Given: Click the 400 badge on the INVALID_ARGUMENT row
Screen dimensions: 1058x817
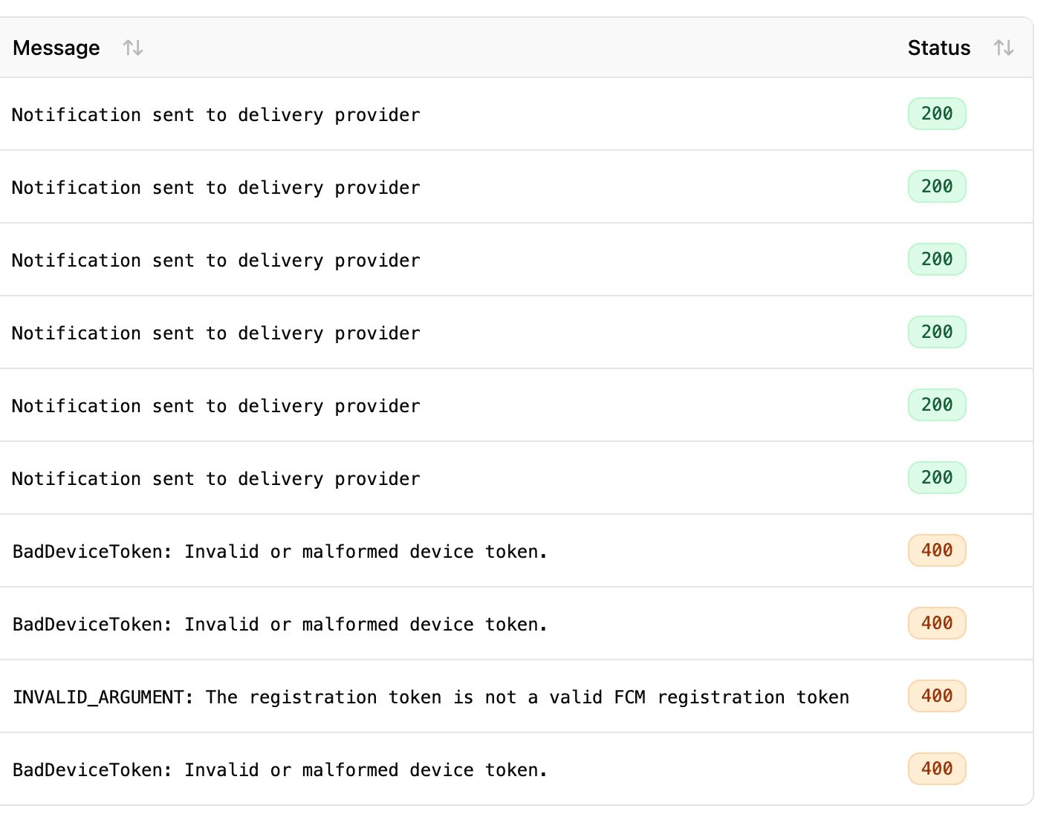Looking at the screenshot, I should pyautogui.click(x=937, y=696).
